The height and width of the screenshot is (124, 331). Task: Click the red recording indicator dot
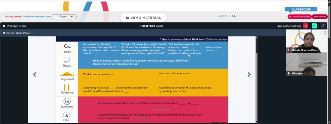point(140,26)
